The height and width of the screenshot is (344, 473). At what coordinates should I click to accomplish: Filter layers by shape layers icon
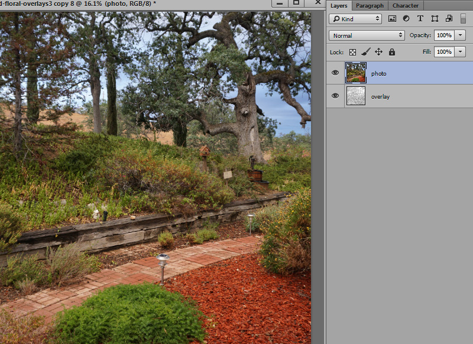pyautogui.click(x=435, y=19)
